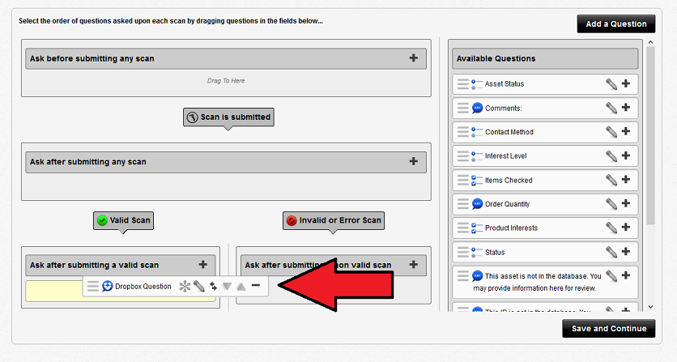Move Dropbox Question down with the down triangle
The width and height of the screenshot is (677, 362).
click(x=227, y=287)
